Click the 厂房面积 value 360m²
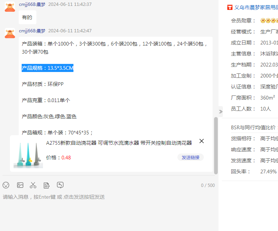 268,98
